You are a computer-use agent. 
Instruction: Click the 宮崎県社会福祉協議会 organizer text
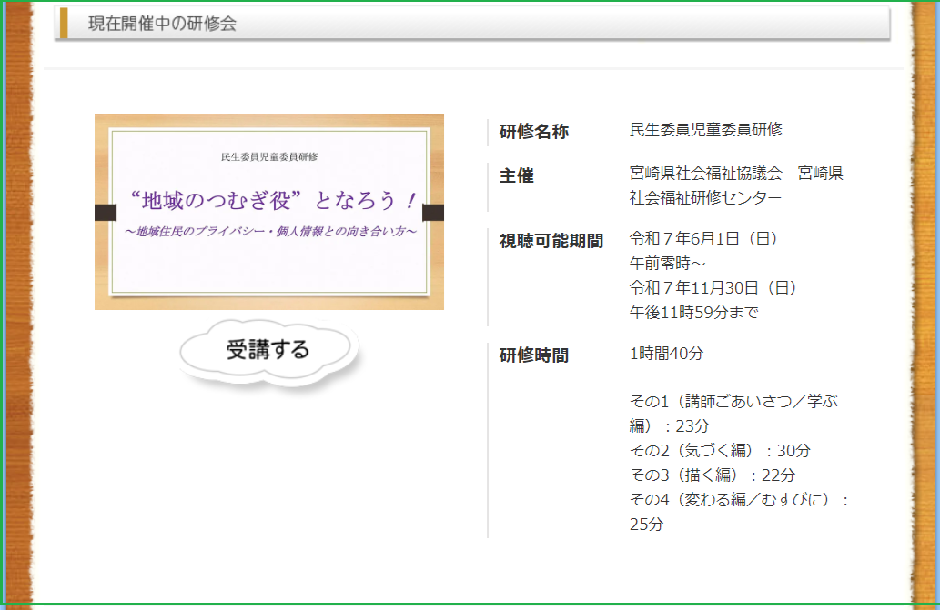point(705,174)
